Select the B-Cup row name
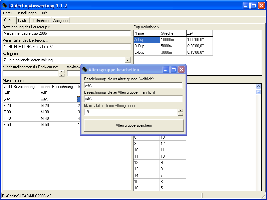This screenshot has width=267, height=200. click(x=147, y=46)
